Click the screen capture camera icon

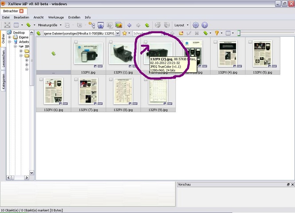point(101,25)
